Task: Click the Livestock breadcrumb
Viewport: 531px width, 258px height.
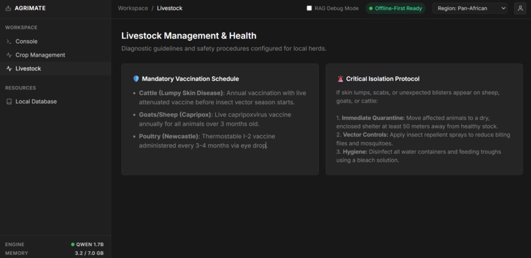Action: click(170, 8)
